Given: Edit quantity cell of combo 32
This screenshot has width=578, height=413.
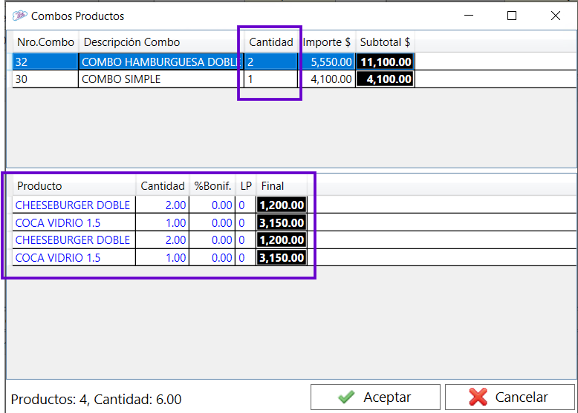Looking at the screenshot, I should click(x=270, y=62).
